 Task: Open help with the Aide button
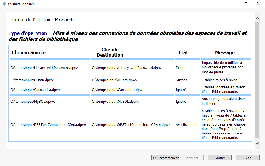tap(248, 158)
